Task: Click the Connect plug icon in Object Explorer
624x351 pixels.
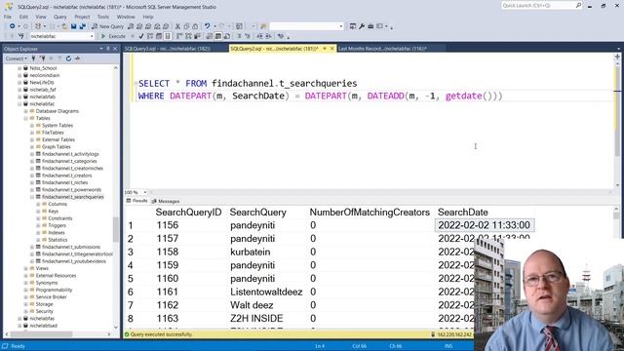Action: [x=33, y=58]
